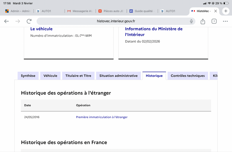Tap the back navigation arrow
The height and width of the screenshot is (152, 232).
(x=6, y=21)
